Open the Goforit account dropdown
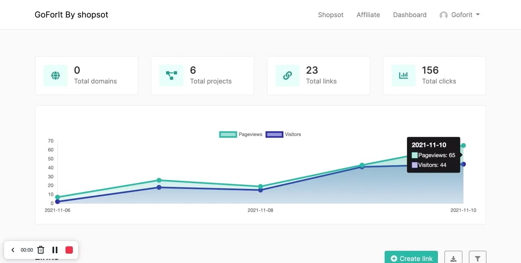The height and width of the screenshot is (263, 521). 460,15
